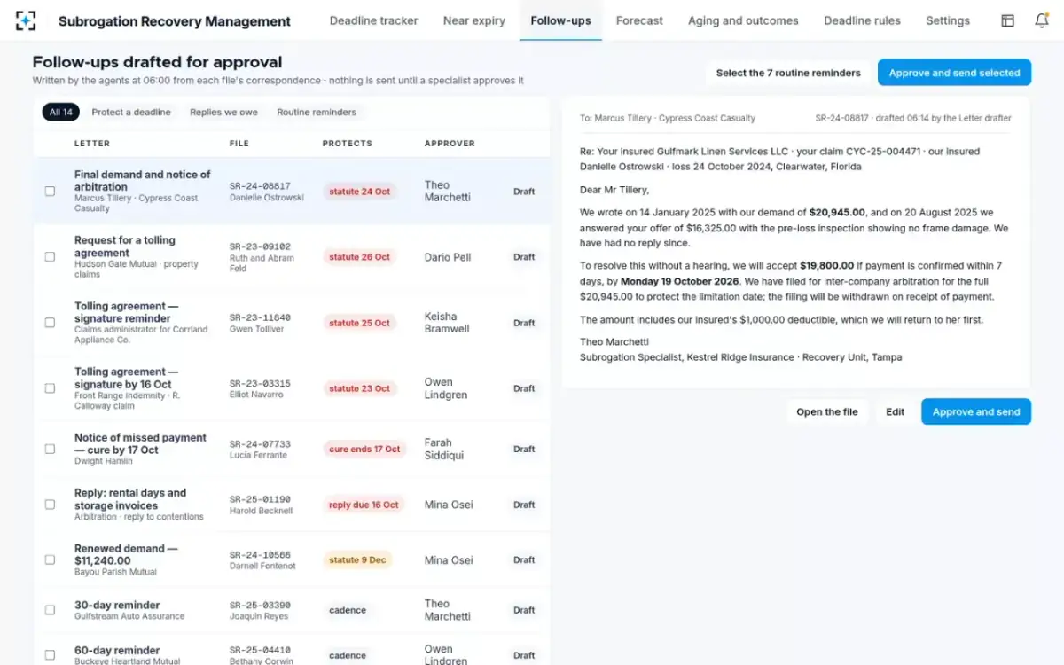Click the statute 24 Oct badge
The image size is (1064, 665).
point(359,192)
